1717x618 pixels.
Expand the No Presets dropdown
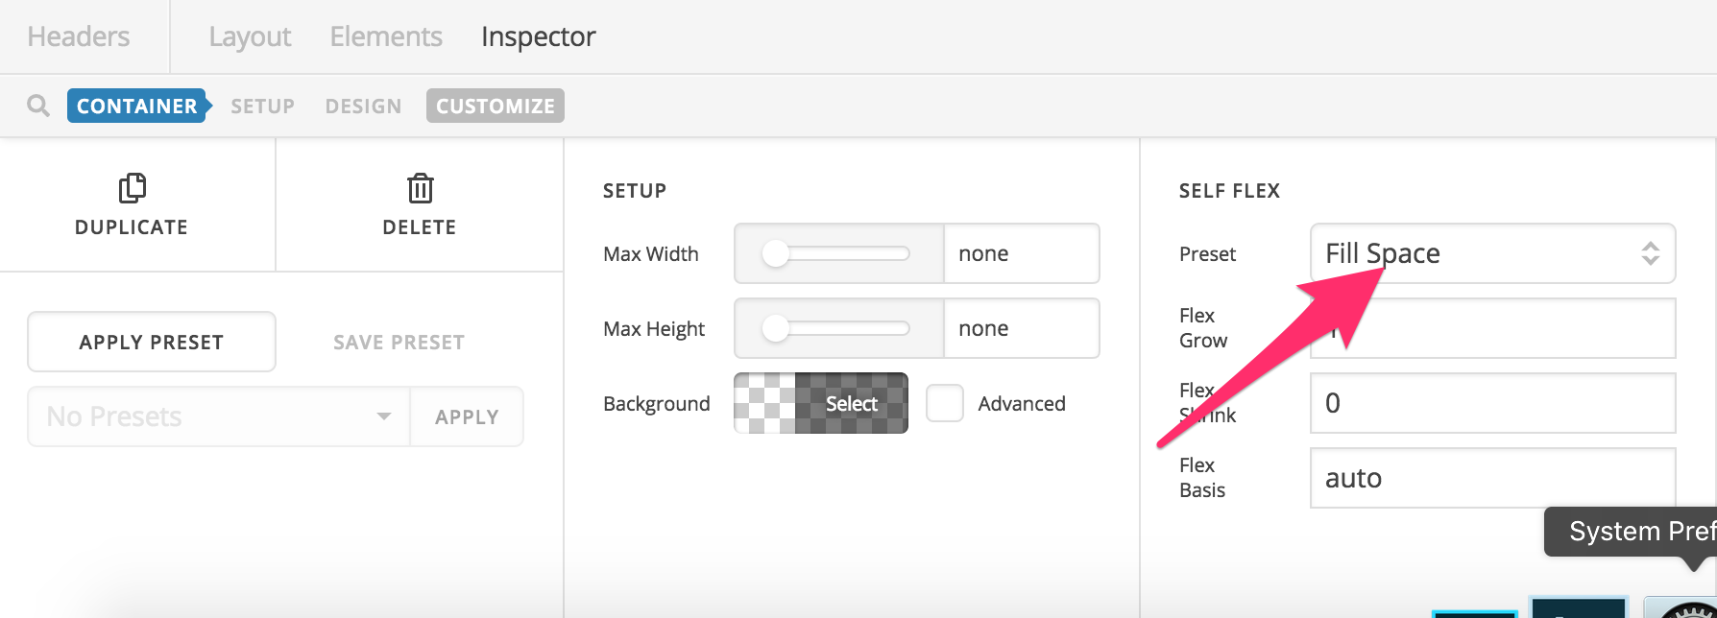[219, 416]
